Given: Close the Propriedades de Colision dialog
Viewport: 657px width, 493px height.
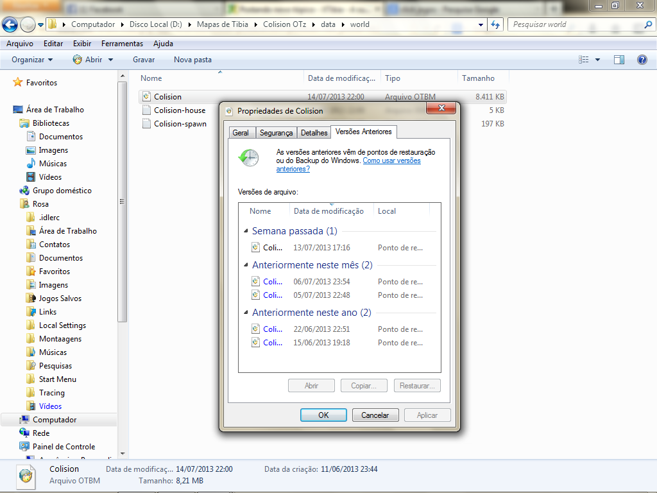Looking at the screenshot, I should pyautogui.click(x=441, y=108).
